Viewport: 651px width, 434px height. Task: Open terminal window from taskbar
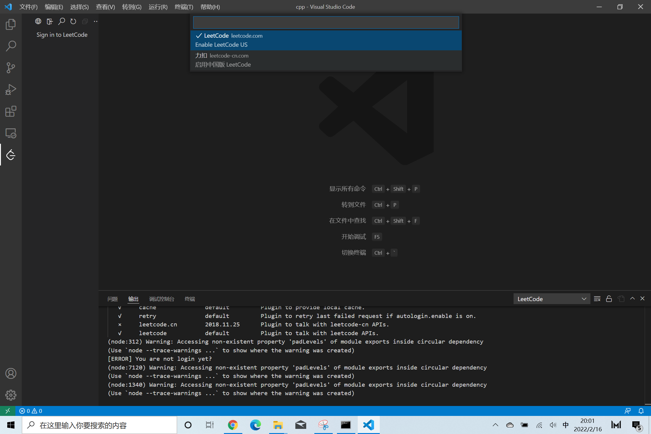click(346, 425)
